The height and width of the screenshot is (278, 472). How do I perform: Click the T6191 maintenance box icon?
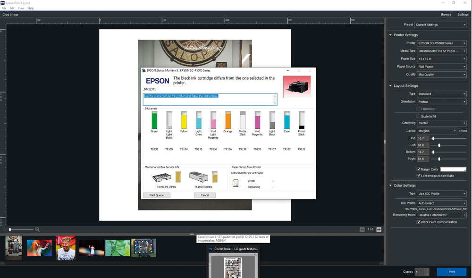pyautogui.click(x=161, y=177)
